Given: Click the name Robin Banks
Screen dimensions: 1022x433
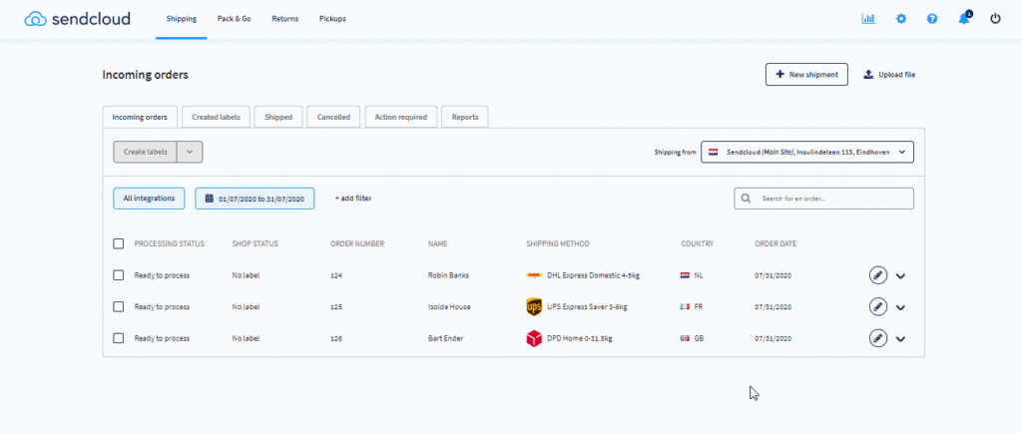Looking at the screenshot, I should [448, 275].
